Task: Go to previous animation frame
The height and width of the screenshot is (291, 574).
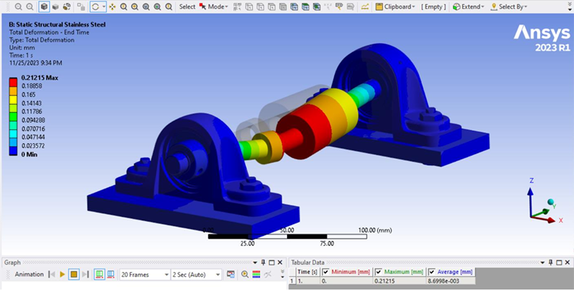Action: click(x=52, y=274)
